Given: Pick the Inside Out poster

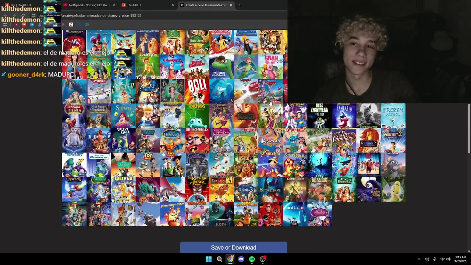Looking at the screenshot, I should click(x=123, y=141).
